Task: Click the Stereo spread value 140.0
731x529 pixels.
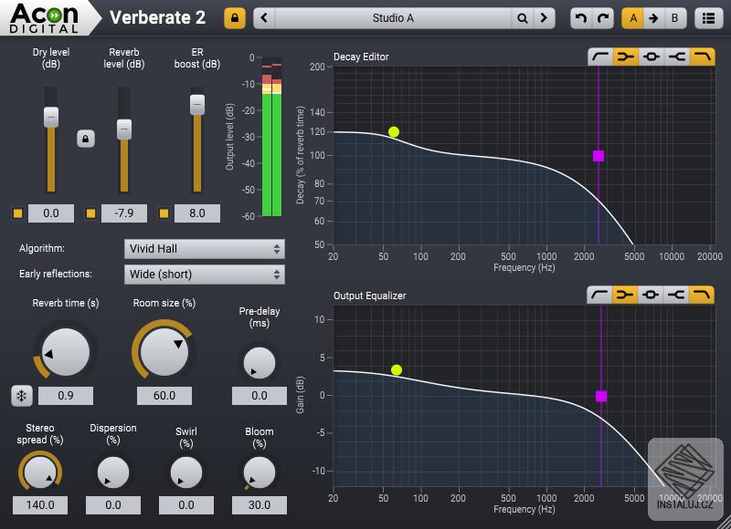Action: (40, 504)
